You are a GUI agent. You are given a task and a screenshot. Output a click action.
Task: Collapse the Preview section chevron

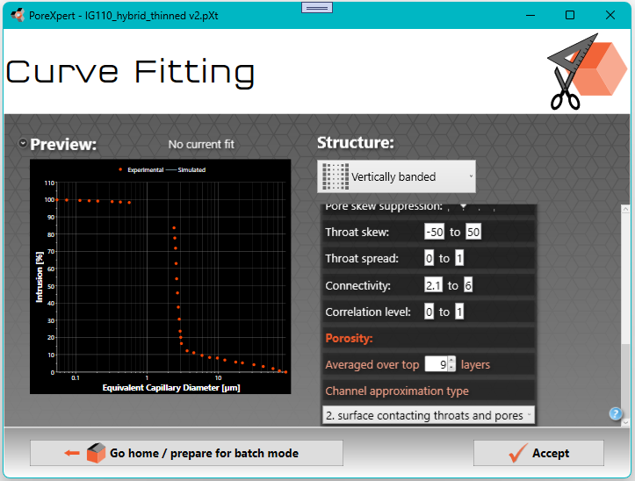(22, 144)
